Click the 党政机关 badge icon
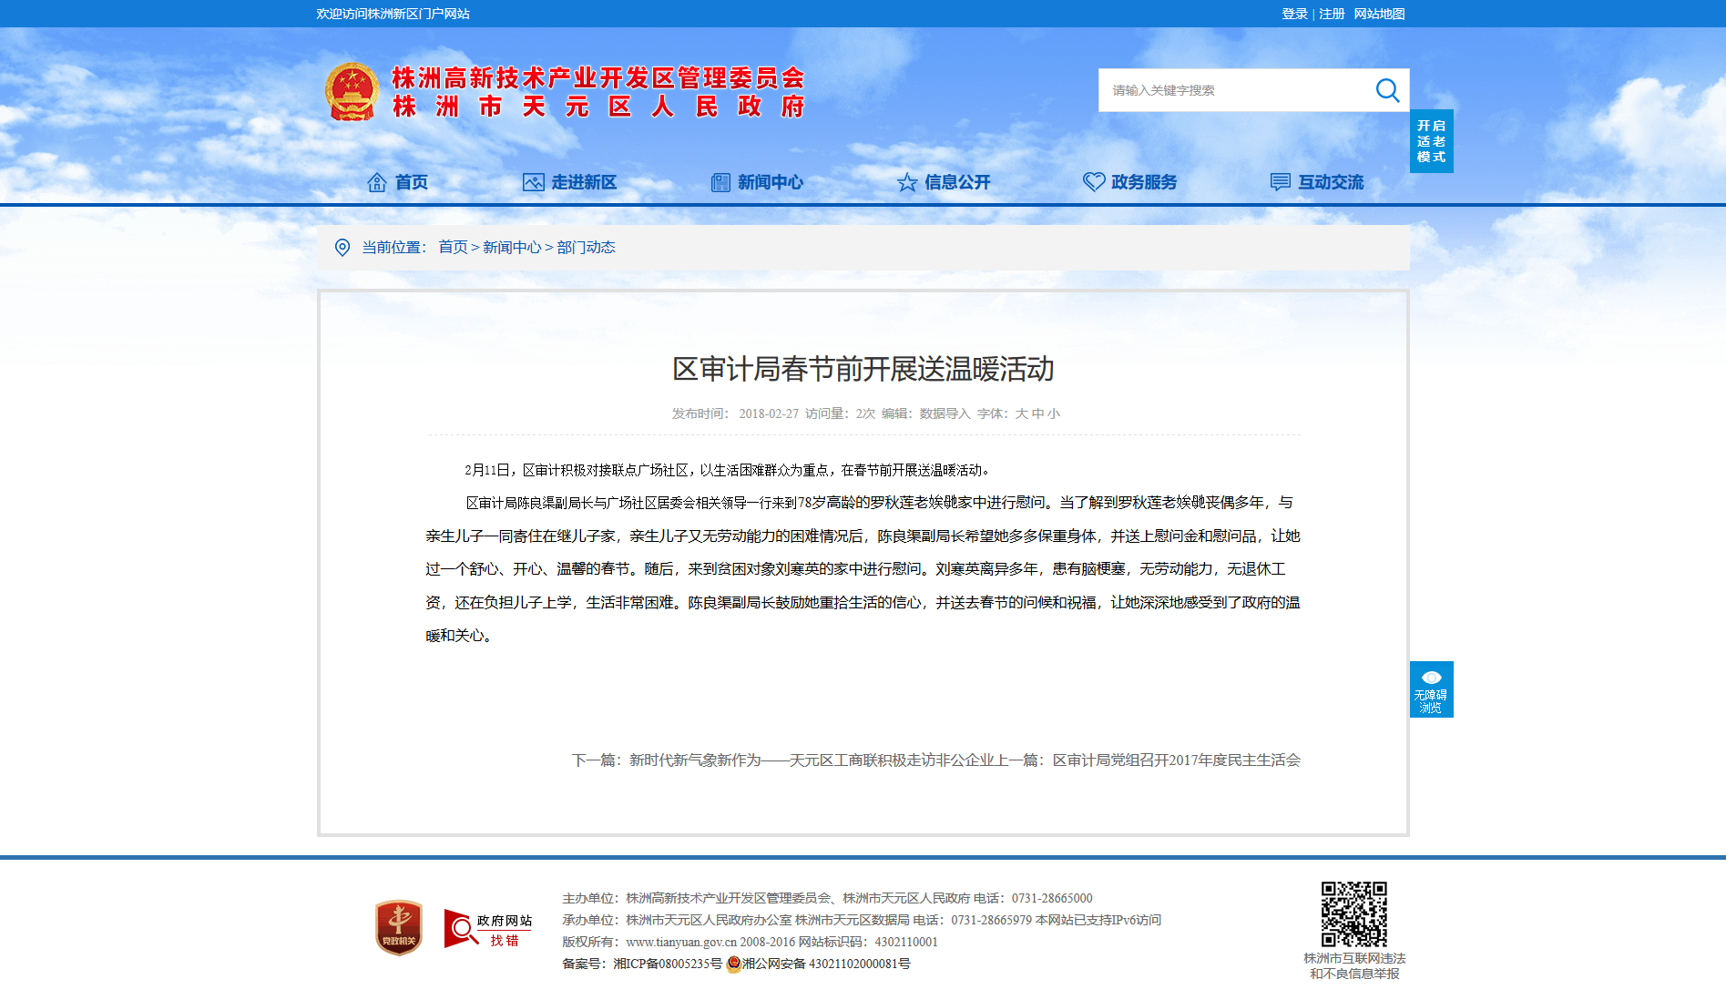Image resolution: width=1726 pixels, height=1000 pixels. (x=399, y=928)
